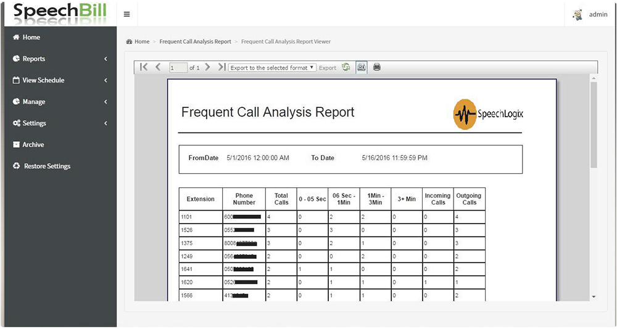Go to previous report page

pyautogui.click(x=158, y=67)
